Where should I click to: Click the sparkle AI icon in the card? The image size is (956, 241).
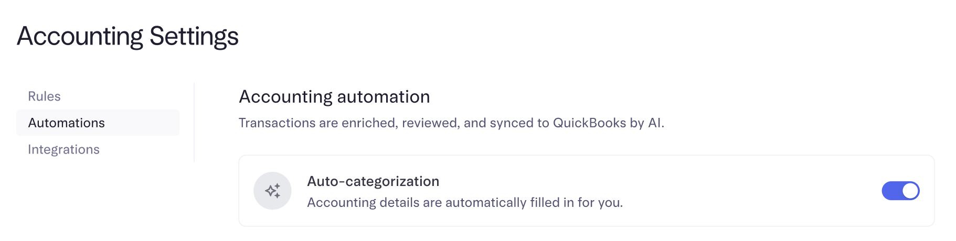[x=272, y=191]
